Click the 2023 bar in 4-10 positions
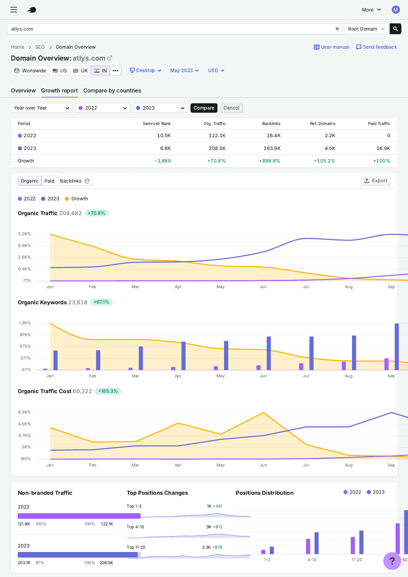 click(x=317, y=543)
